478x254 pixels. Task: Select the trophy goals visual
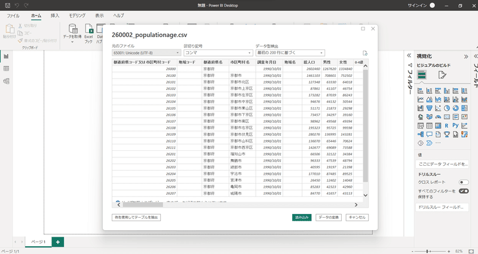click(x=447, y=134)
